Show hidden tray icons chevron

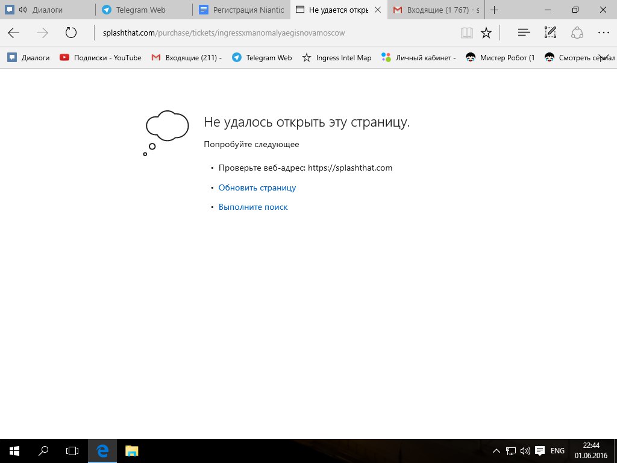tap(496, 451)
